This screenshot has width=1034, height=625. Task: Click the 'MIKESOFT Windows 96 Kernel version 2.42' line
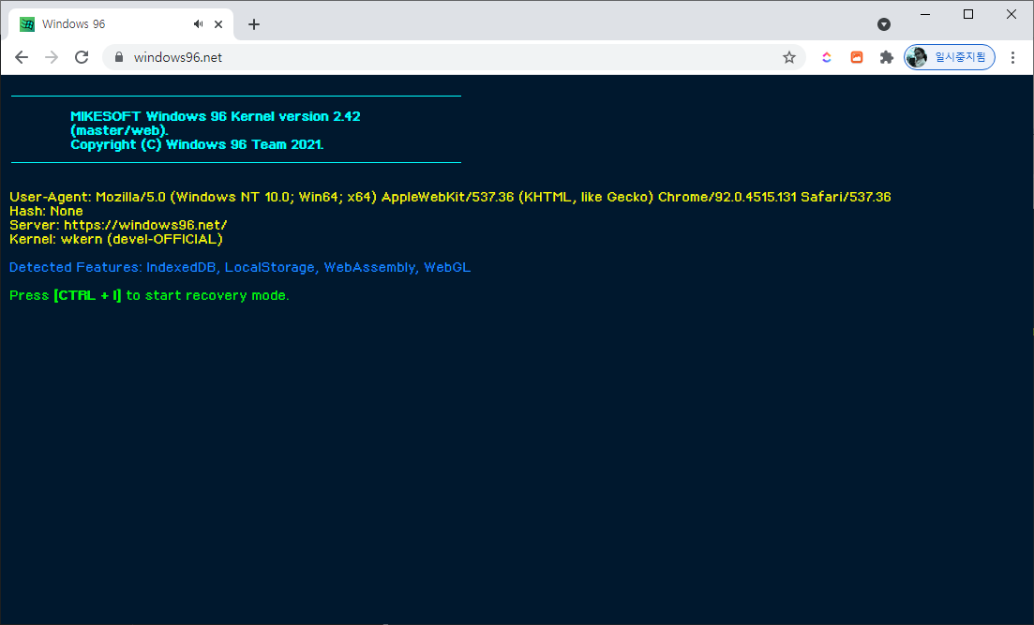(x=216, y=116)
